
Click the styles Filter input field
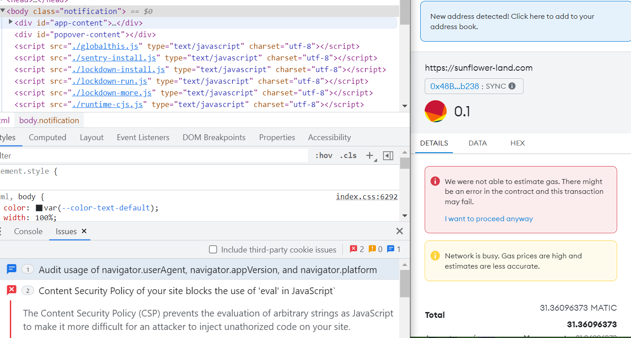click(x=153, y=155)
